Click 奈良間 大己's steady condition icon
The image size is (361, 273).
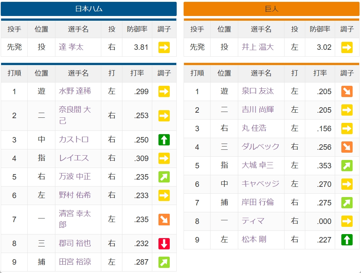164,116
